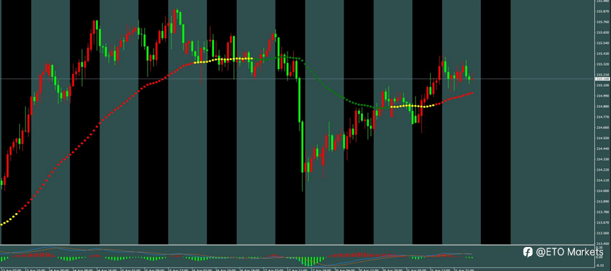Screen dimensions: 611x271
Task: Click the 215.650 price axis label
Action: tap(603, 32)
